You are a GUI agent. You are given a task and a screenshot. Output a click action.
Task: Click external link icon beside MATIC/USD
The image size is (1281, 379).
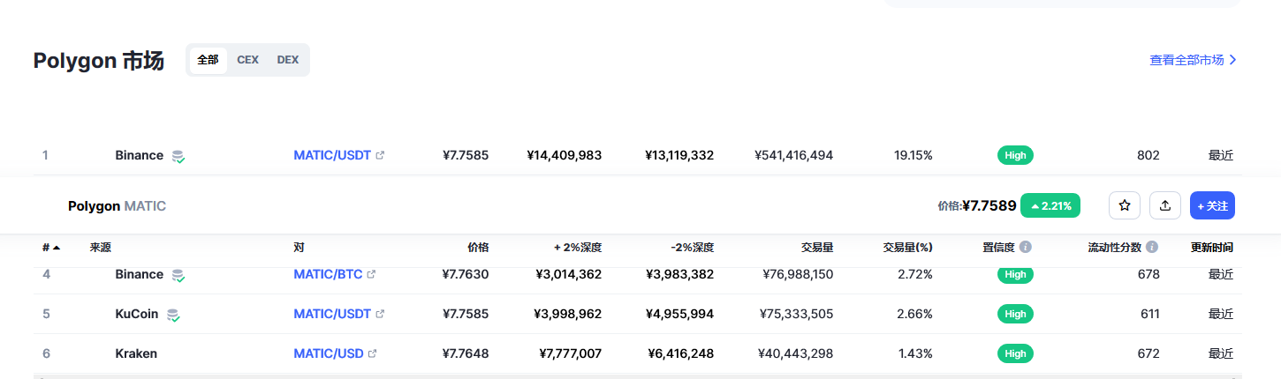pos(372,353)
